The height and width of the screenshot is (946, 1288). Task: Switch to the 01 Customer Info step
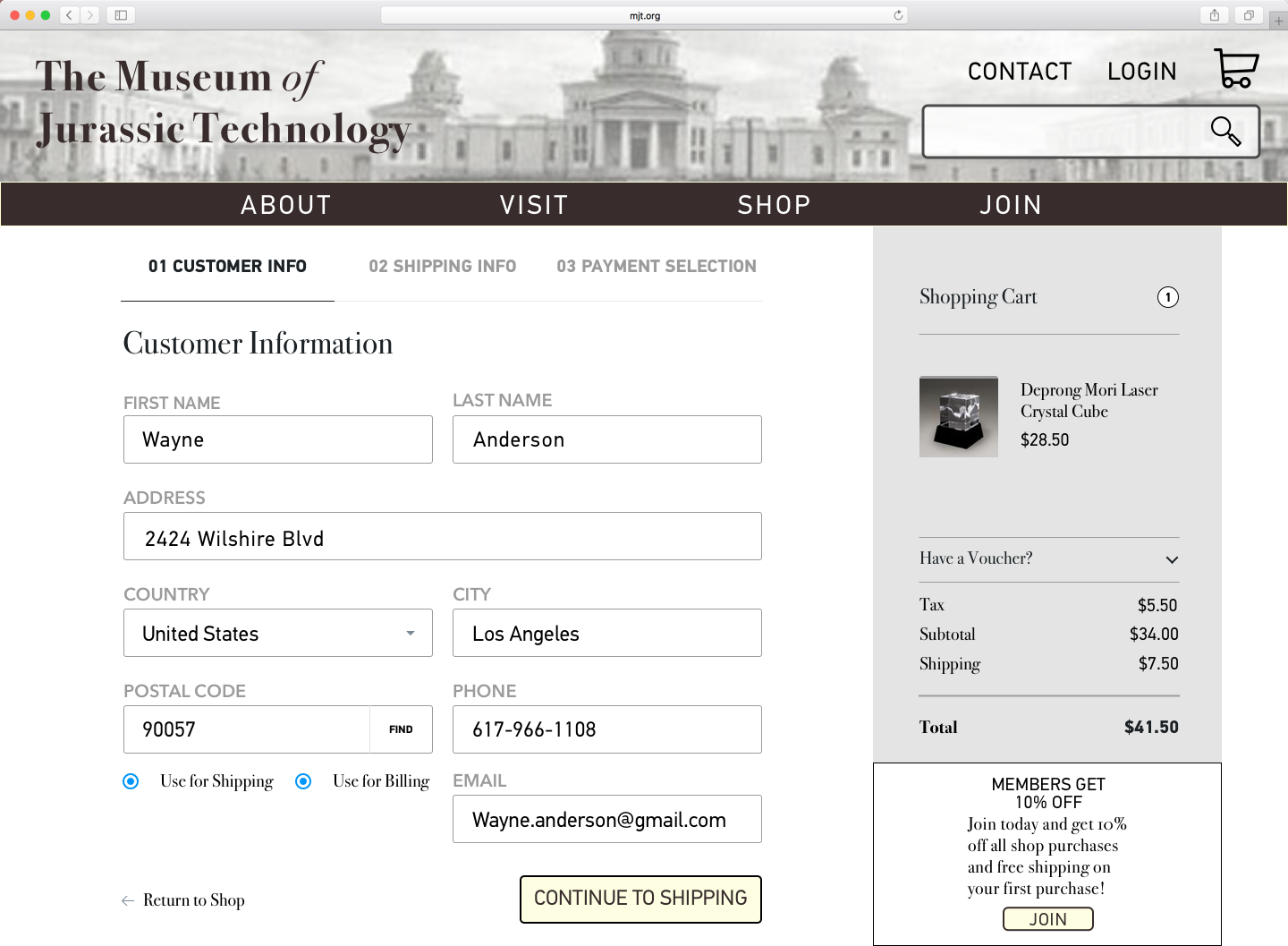227,266
